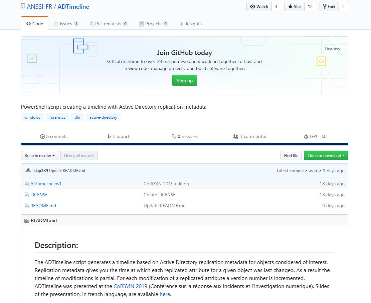
Task: Click the Find file button
Action: tap(291, 155)
